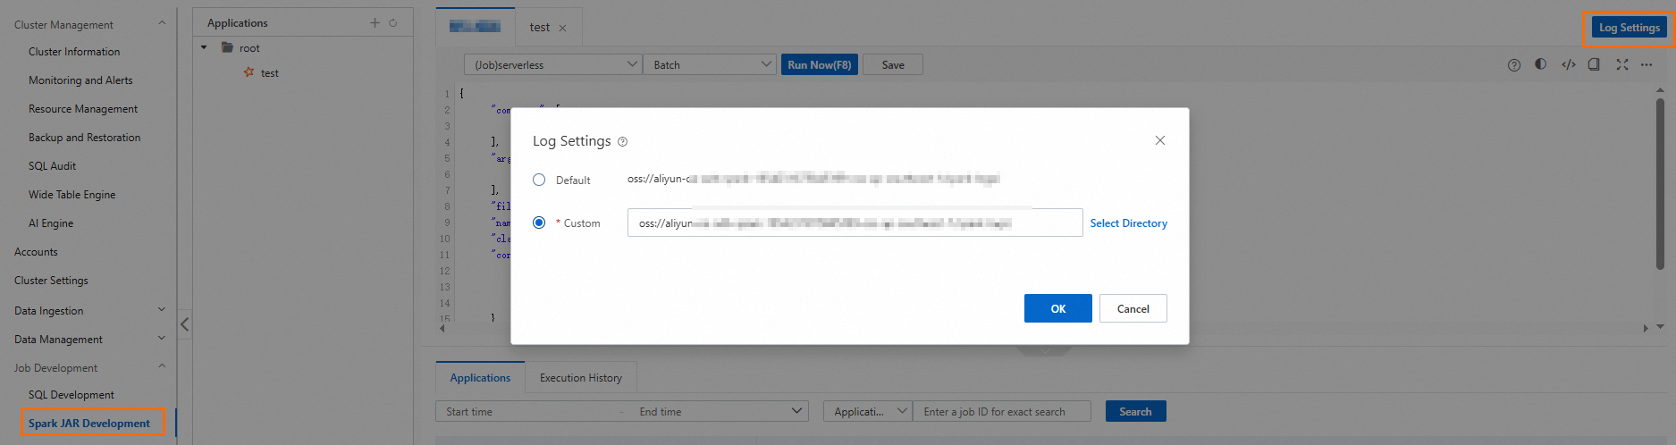Click the Custom OSS path input field
1676x445 pixels.
(855, 222)
